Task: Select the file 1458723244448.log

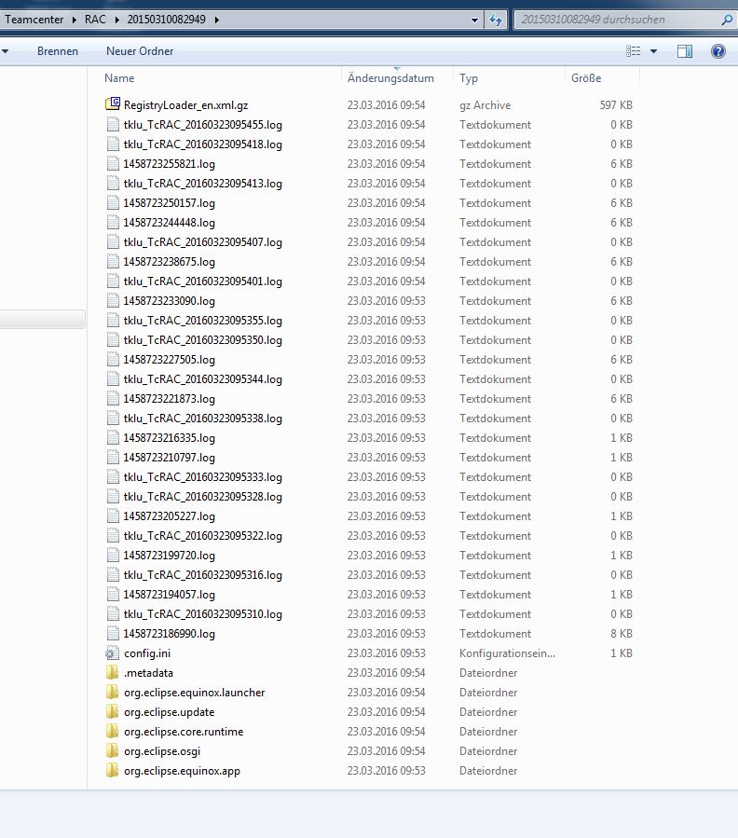Action: (170, 223)
